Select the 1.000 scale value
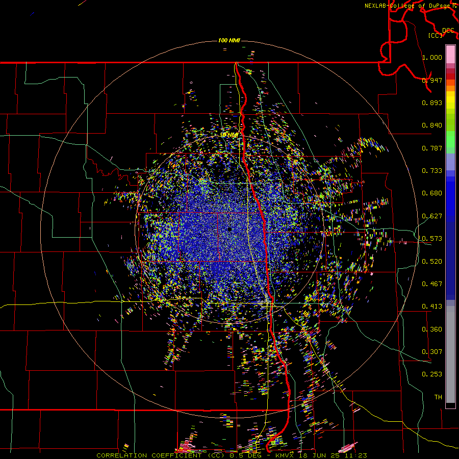 pyautogui.click(x=432, y=57)
